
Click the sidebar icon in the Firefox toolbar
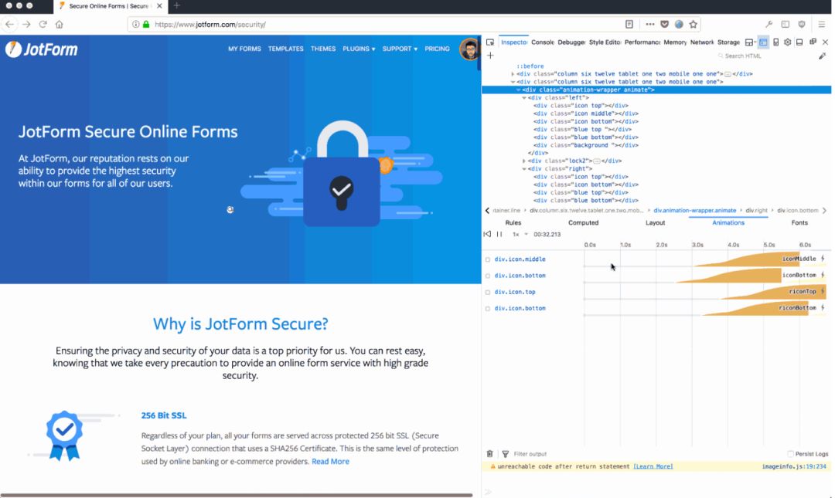click(785, 24)
